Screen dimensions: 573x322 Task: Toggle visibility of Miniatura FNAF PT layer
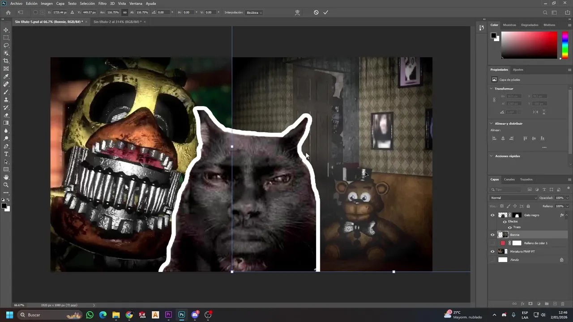(x=492, y=251)
